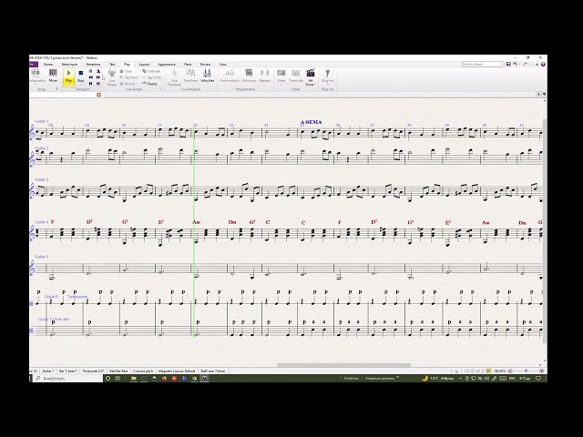Viewport: 583px width, 437px height.
Task: Open the Plug-ins dropdown on Play tab
Action: pos(328,76)
